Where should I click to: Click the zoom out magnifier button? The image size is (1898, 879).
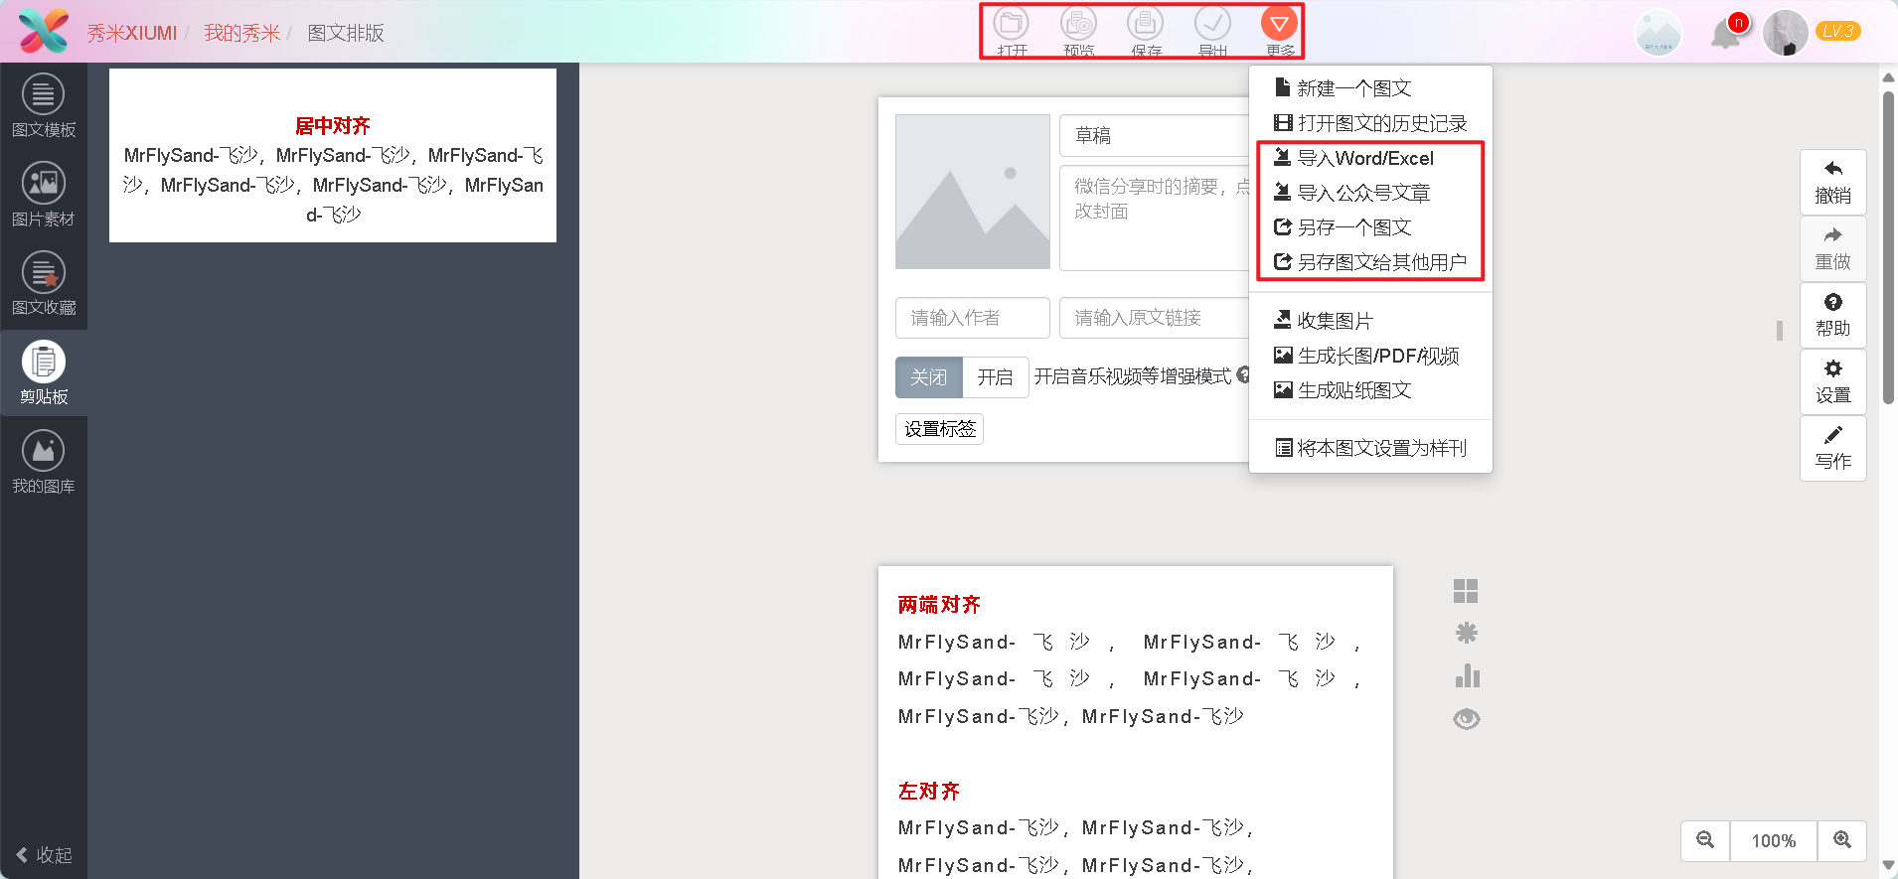point(1705,840)
